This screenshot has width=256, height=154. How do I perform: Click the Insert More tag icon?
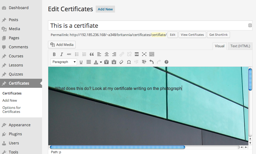point(137,54)
